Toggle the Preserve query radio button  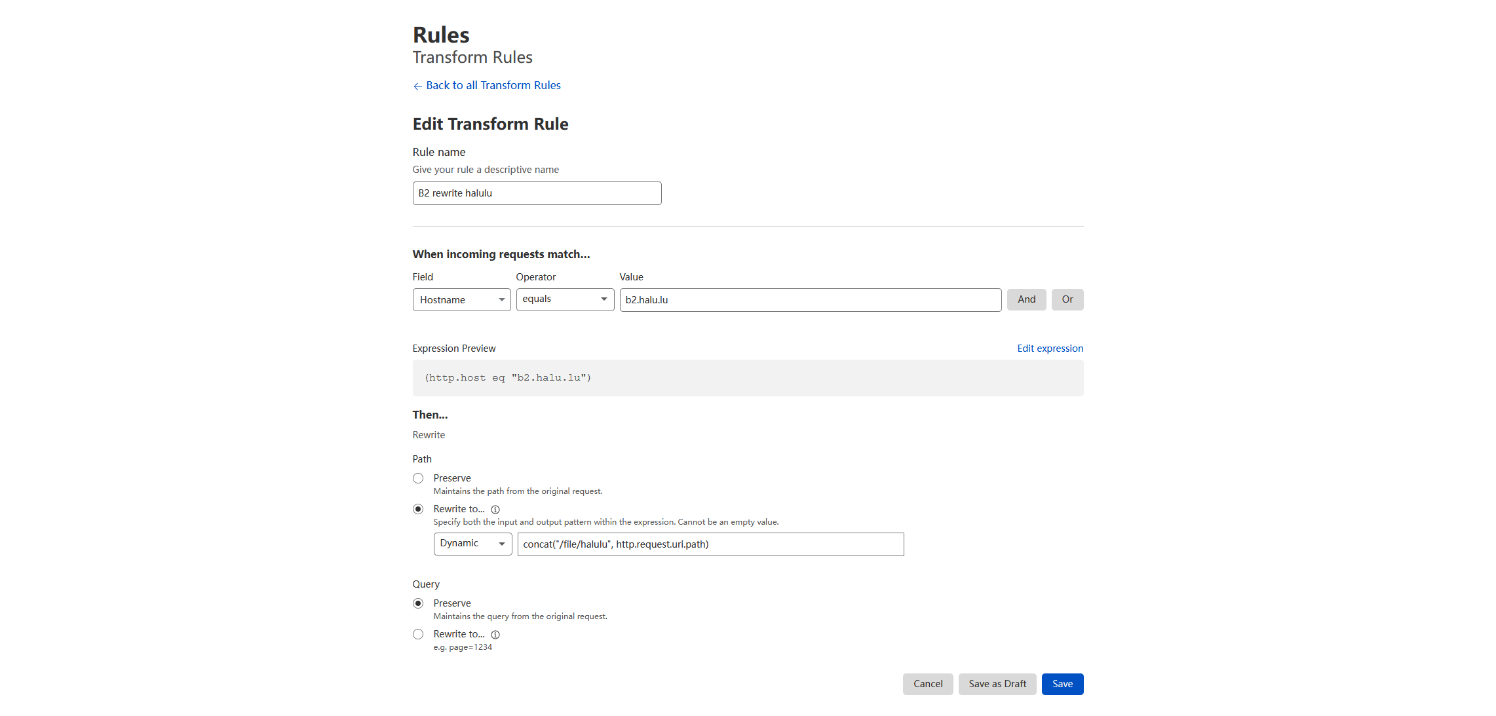point(418,603)
